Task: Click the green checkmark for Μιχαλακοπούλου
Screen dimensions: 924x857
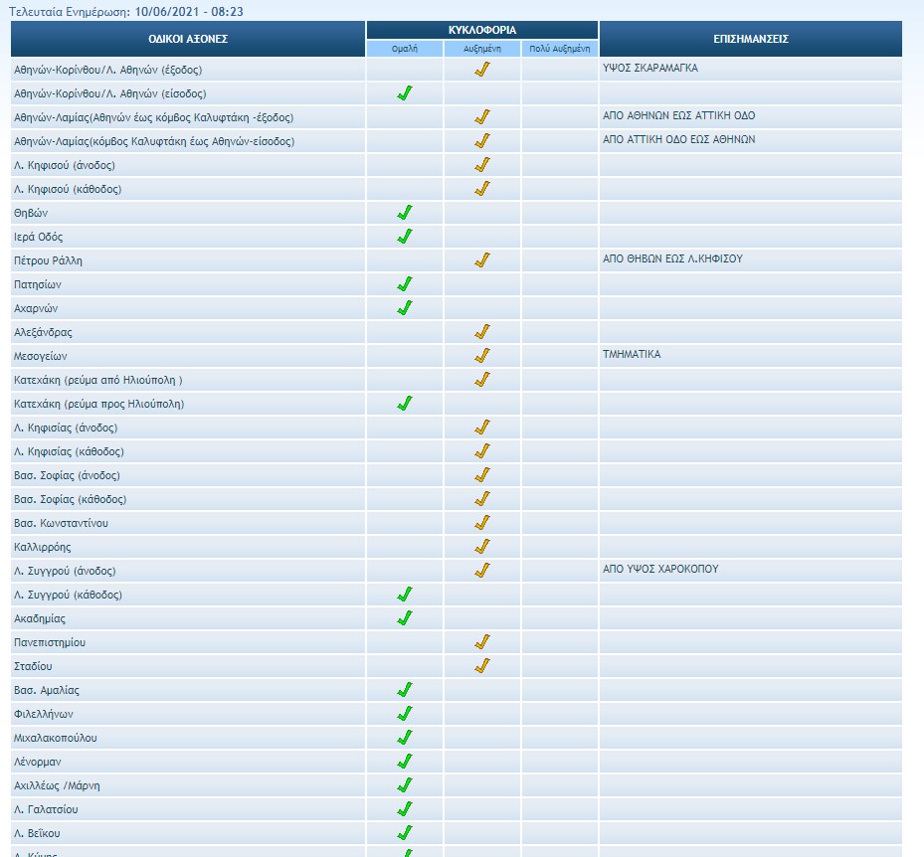Action: click(405, 738)
